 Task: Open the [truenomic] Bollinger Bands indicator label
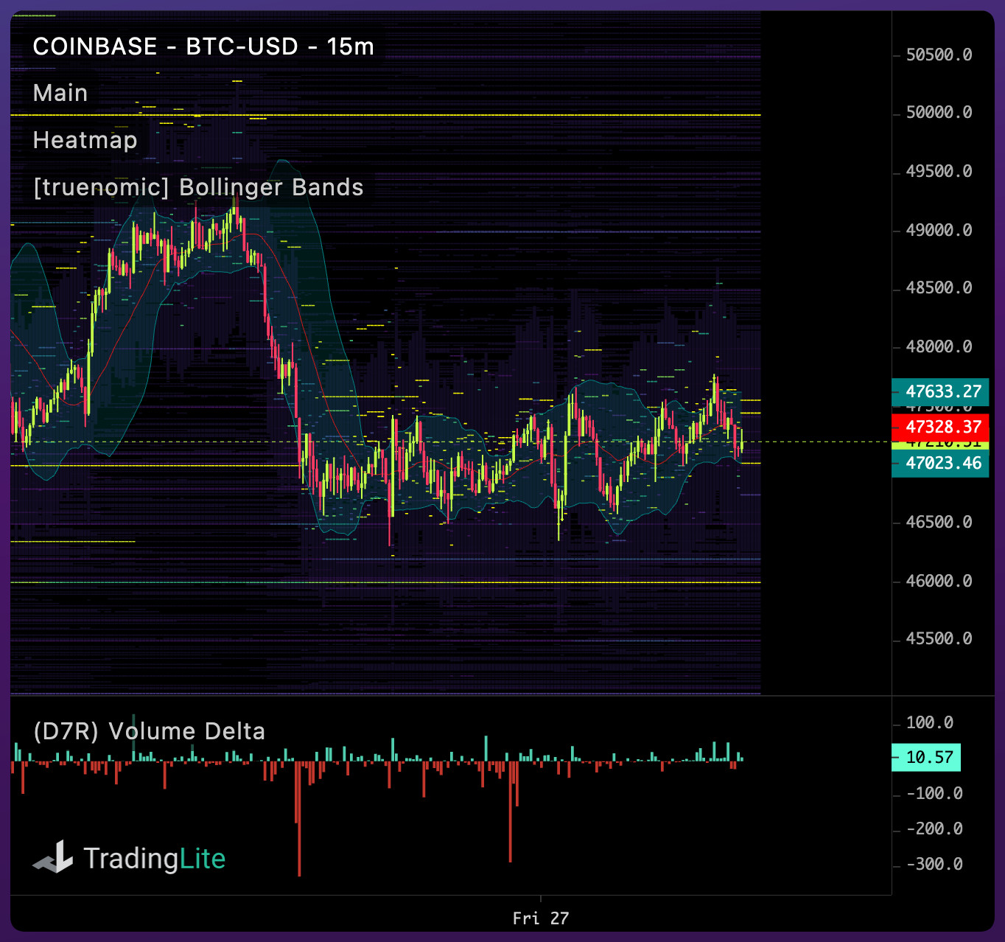[198, 187]
